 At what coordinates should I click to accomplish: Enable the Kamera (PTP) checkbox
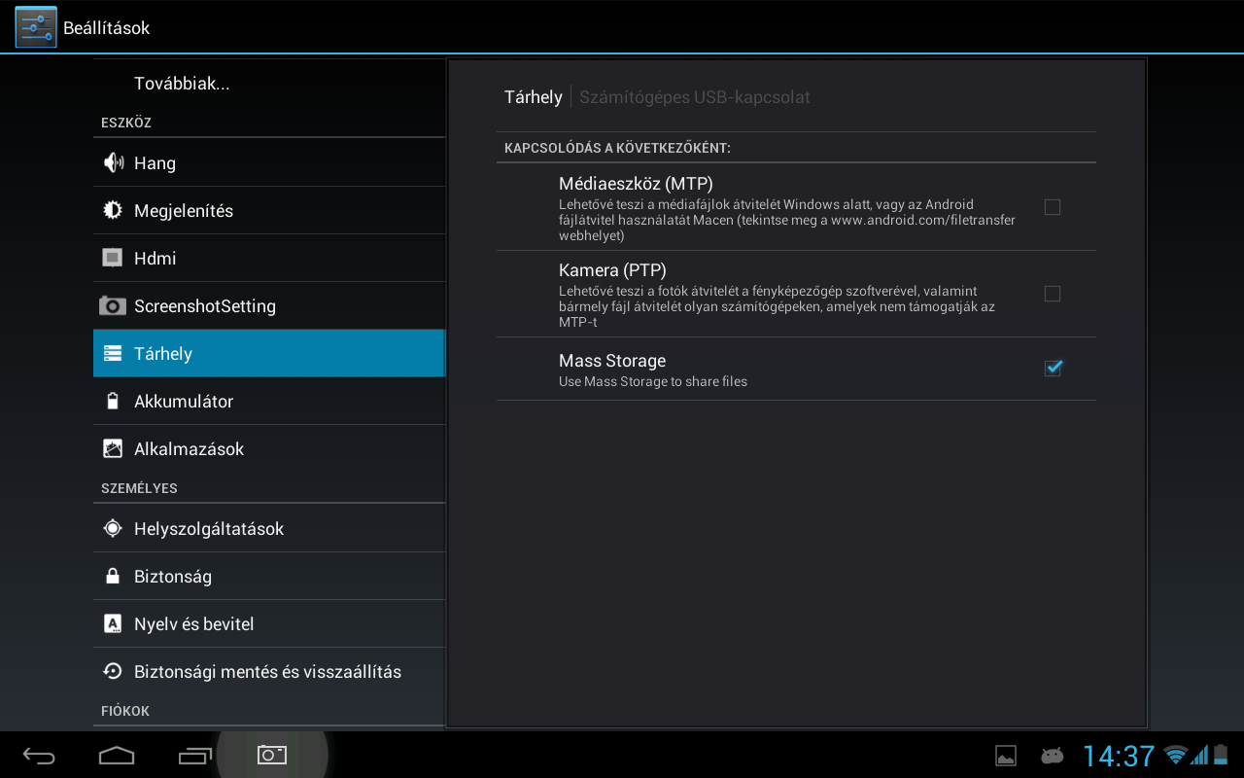tap(1052, 294)
